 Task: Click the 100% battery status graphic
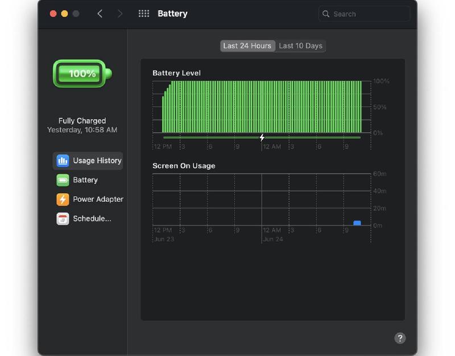[80, 73]
